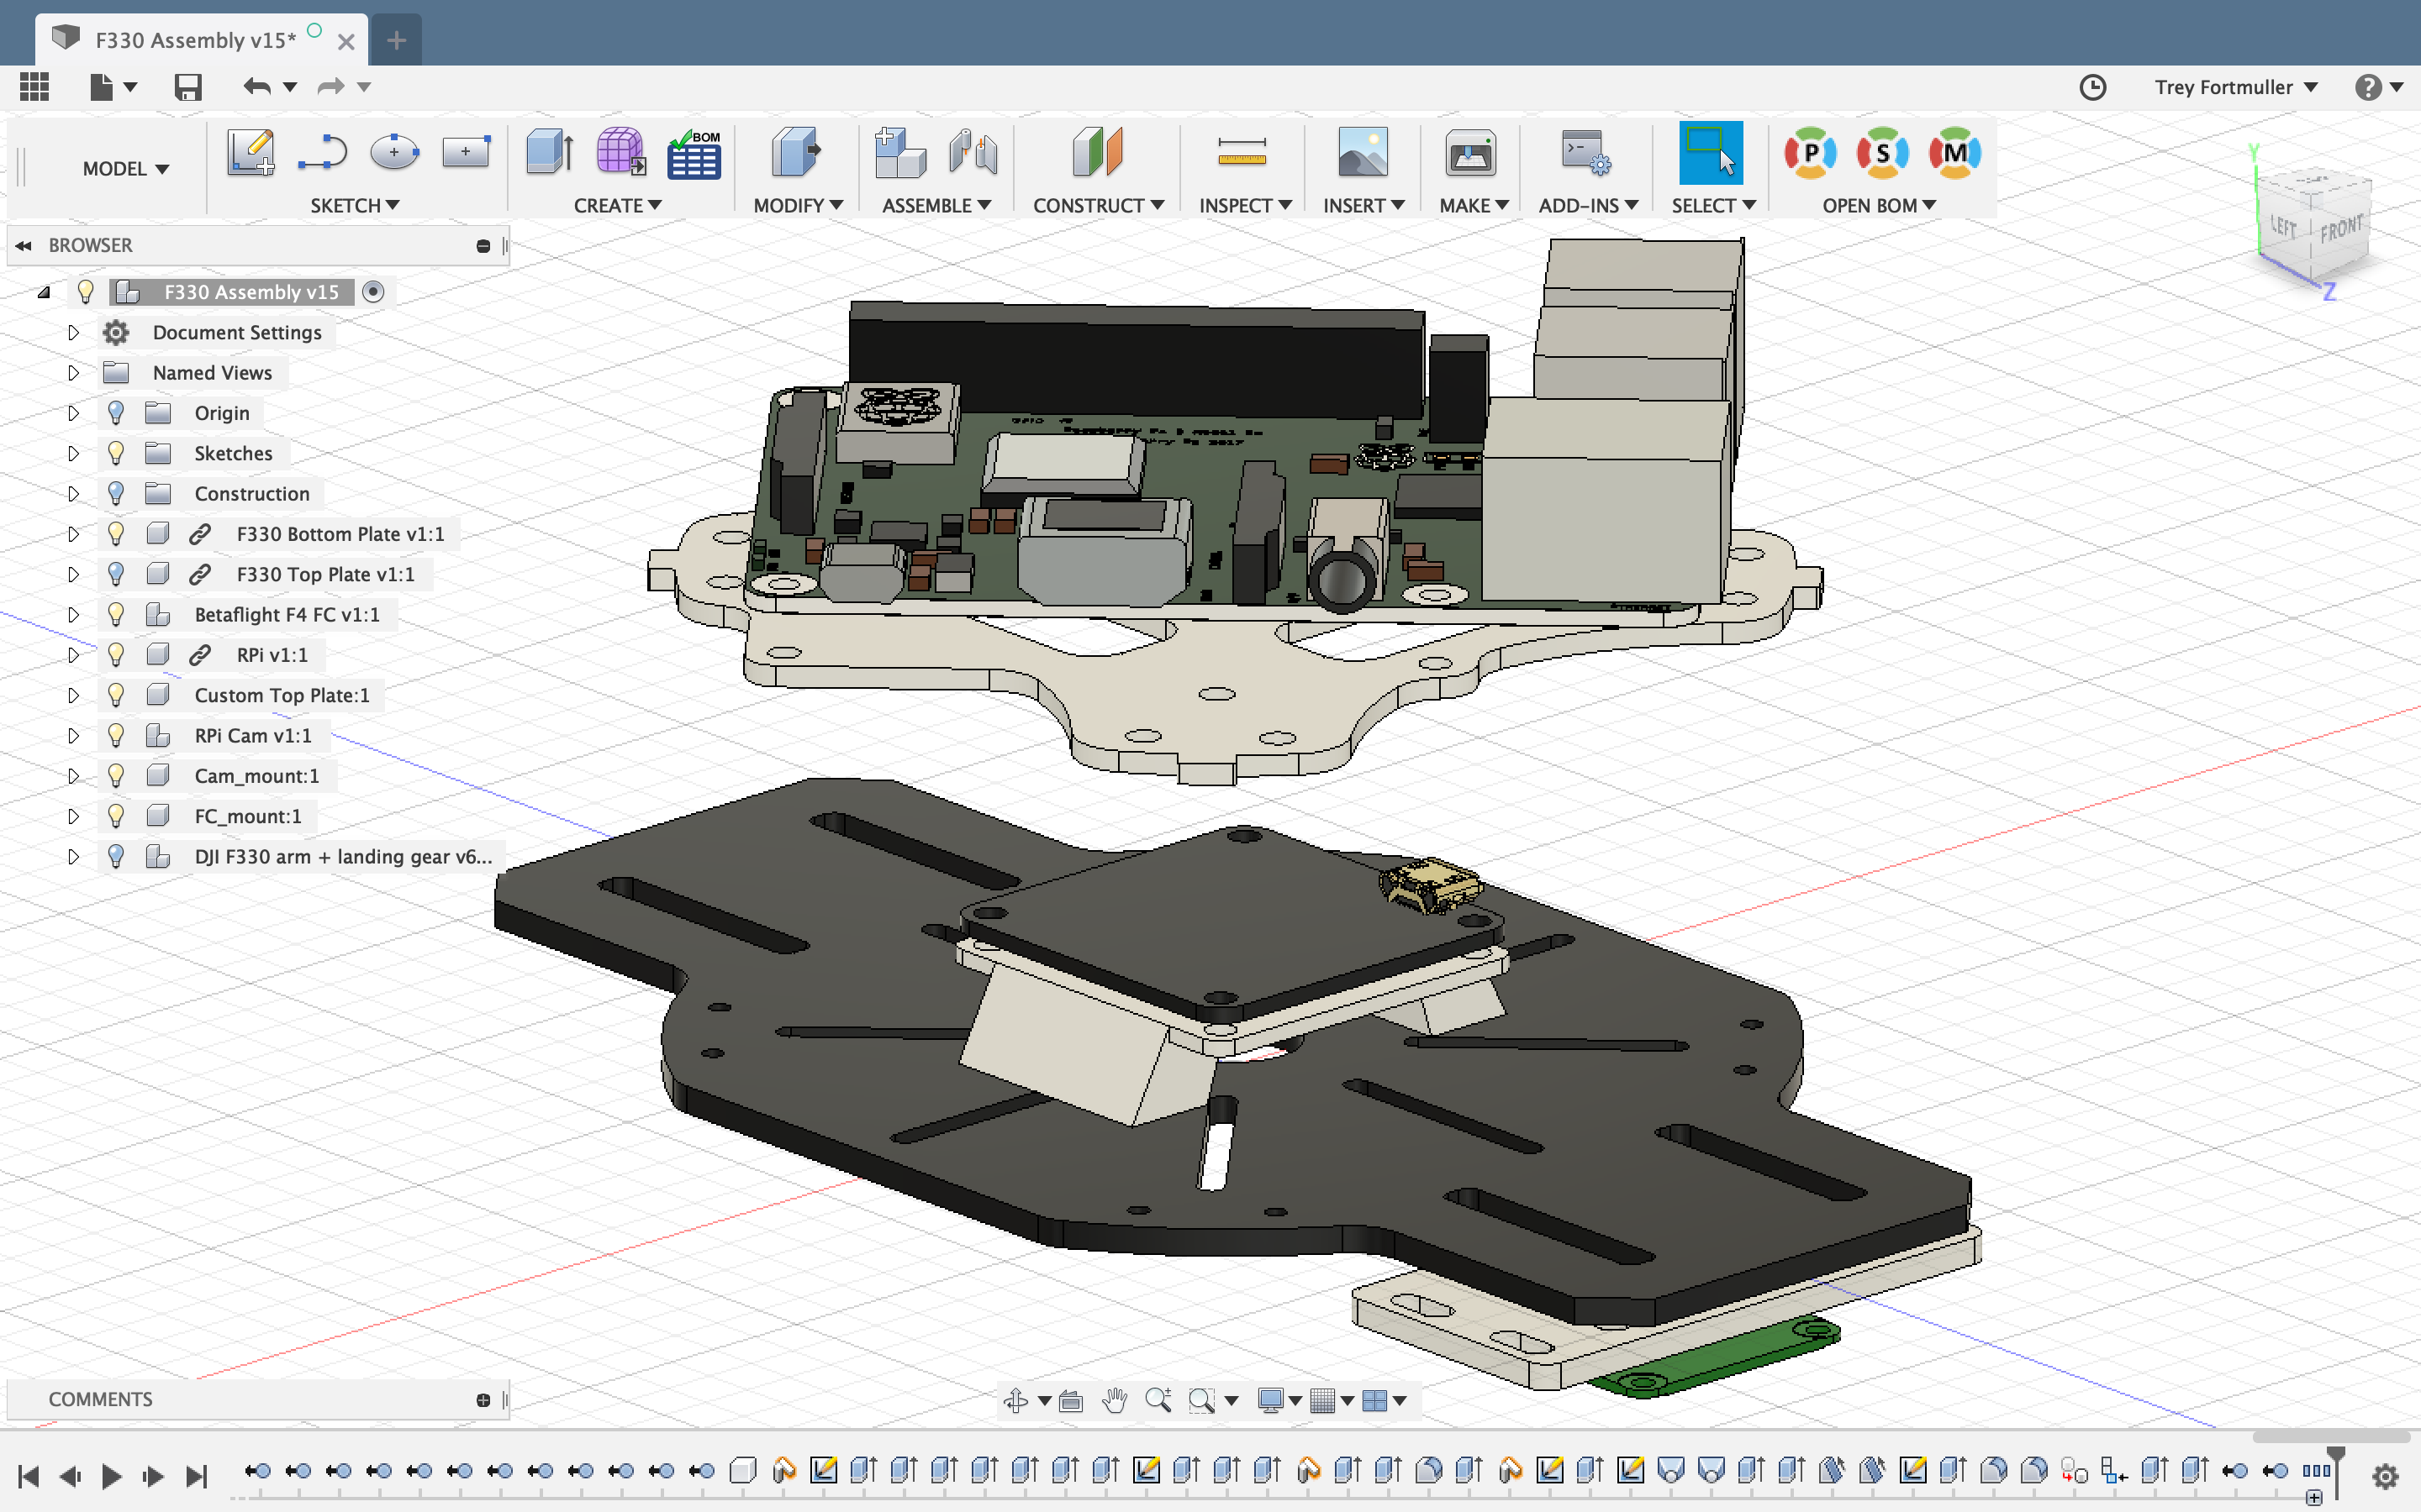
Task: Hide the RPi Cam v1:1 component
Action: pos(116,735)
